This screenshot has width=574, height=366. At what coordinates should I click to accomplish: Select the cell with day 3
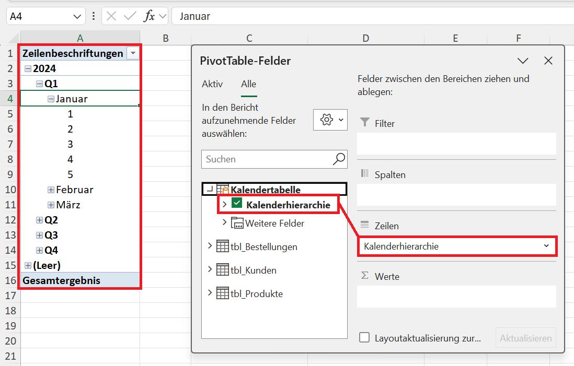(80, 144)
